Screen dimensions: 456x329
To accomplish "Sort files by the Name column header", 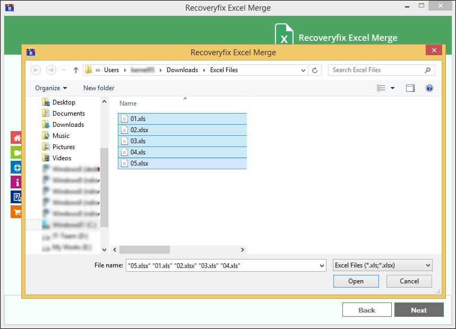I will click(128, 103).
